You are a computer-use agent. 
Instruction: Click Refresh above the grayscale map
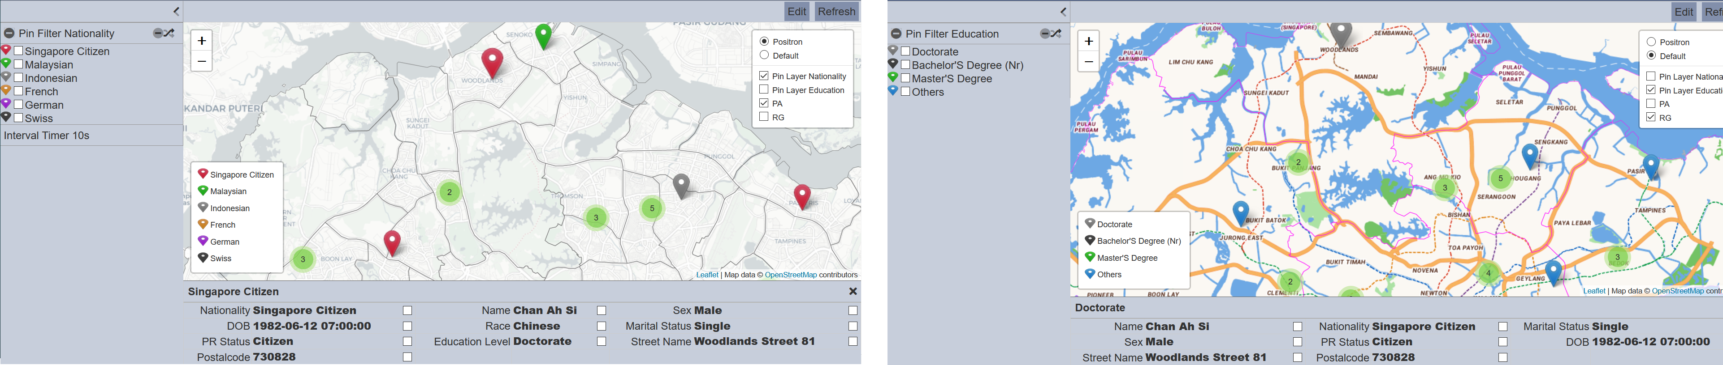tap(836, 11)
